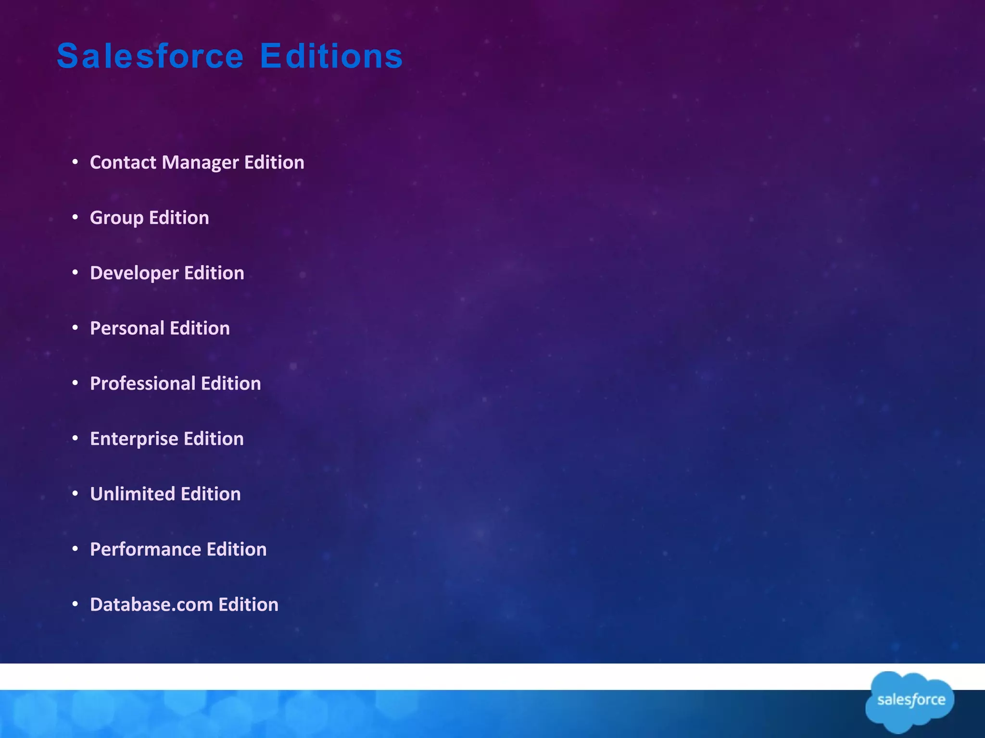Click the Performance Edition text
The width and height of the screenshot is (985, 738).
point(178,549)
